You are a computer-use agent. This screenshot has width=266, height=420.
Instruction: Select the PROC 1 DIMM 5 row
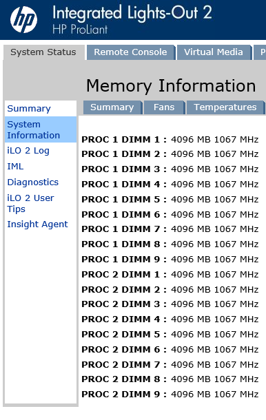(170, 200)
